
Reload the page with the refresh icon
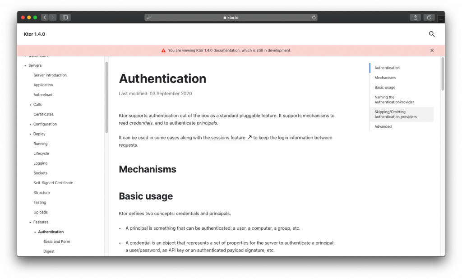[x=314, y=18]
